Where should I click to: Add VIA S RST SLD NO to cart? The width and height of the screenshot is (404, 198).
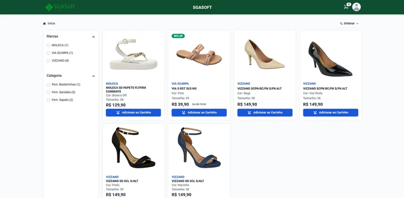click(199, 113)
